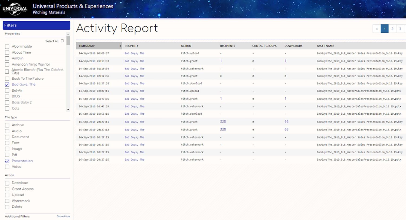Sort by Contact Groups column header

pyautogui.click(x=264, y=46)
